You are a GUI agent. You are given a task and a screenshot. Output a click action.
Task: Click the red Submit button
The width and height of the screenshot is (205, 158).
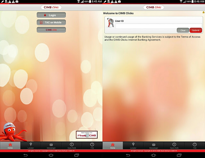point(196,30)
